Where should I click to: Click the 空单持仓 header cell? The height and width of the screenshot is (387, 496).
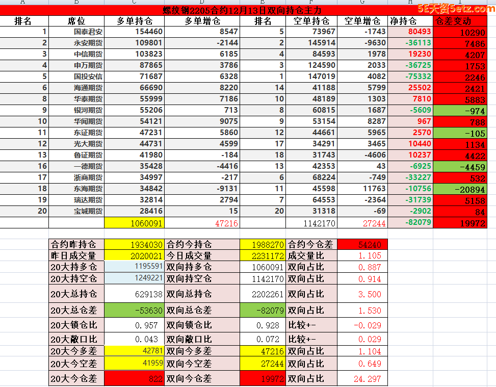311,21
